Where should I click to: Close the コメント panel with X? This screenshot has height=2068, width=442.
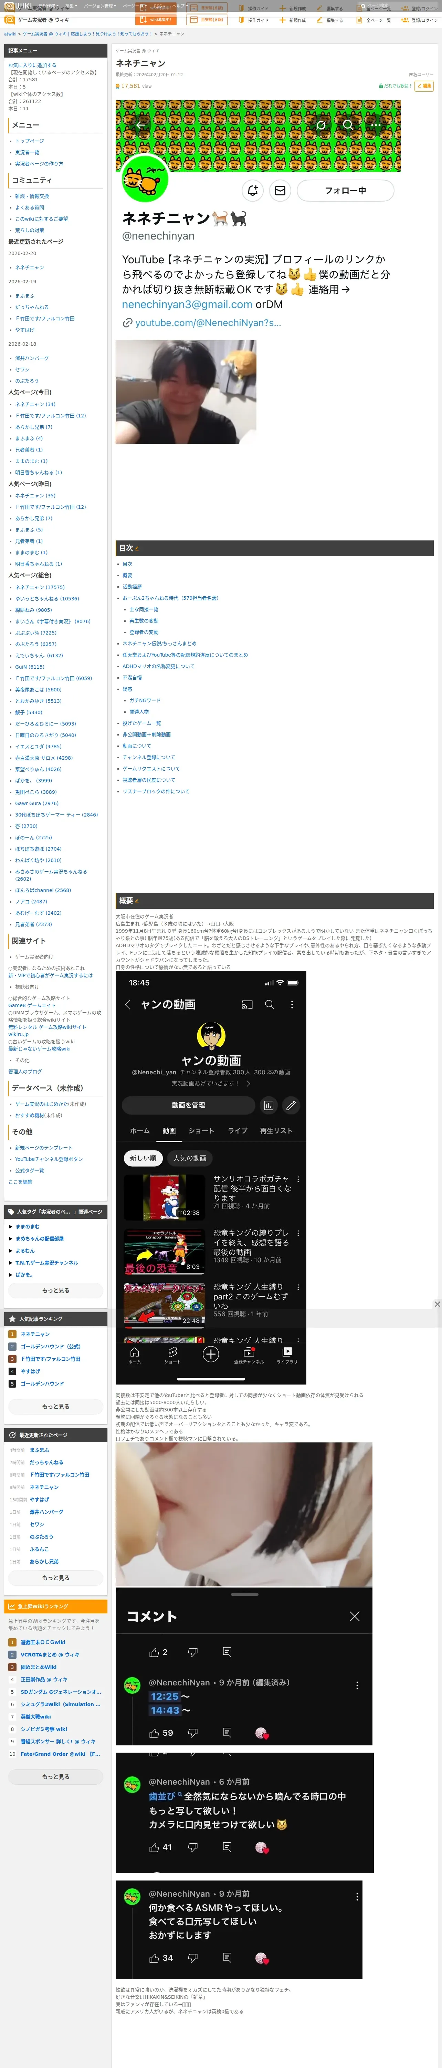355,1616
